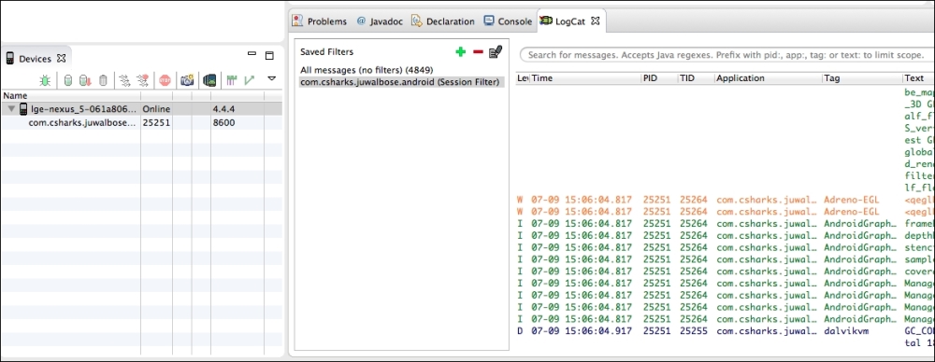Open the Problems tab
935x362 pixels.
[319, 21]
